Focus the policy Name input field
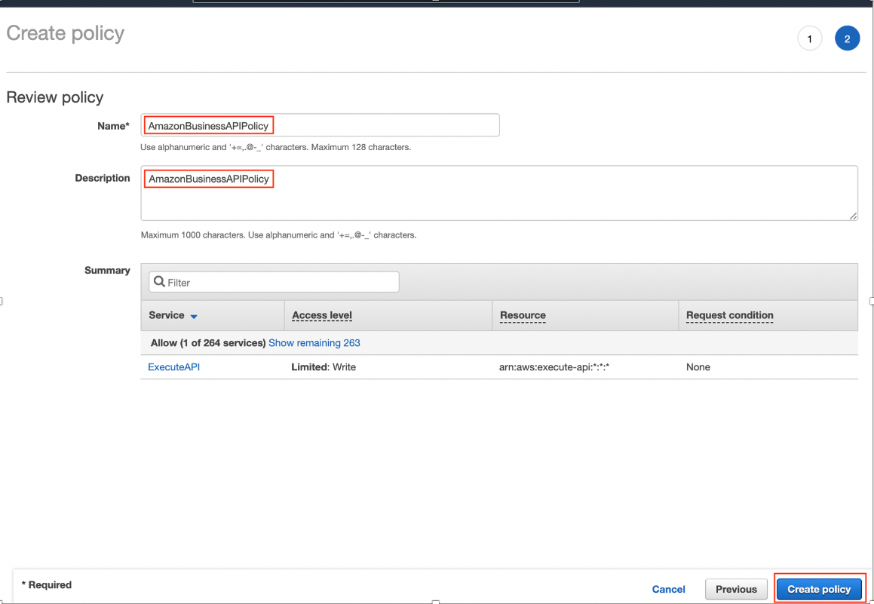The width and height of the screenshot is (874, 604). [x=320, y=125]
